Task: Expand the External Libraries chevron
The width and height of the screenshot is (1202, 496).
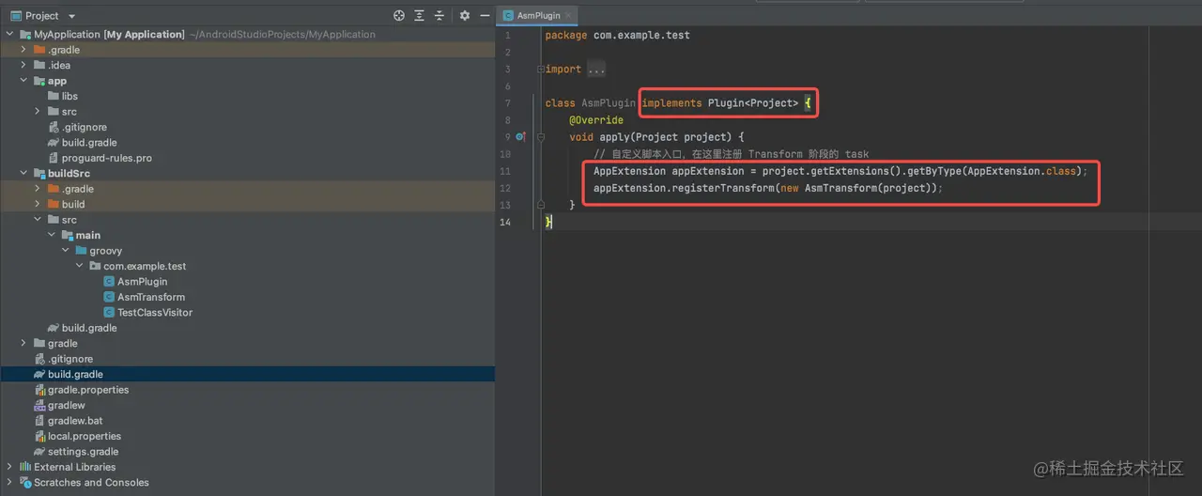Action: pyautogui.click(x=9, y=467)
